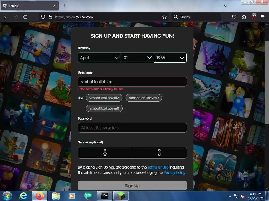Open the network tray icon
The image size is (269, 201).
[x=236, y=196]
